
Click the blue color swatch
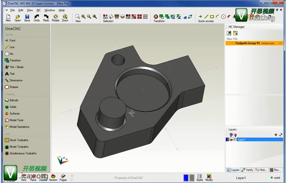(186, 178)
